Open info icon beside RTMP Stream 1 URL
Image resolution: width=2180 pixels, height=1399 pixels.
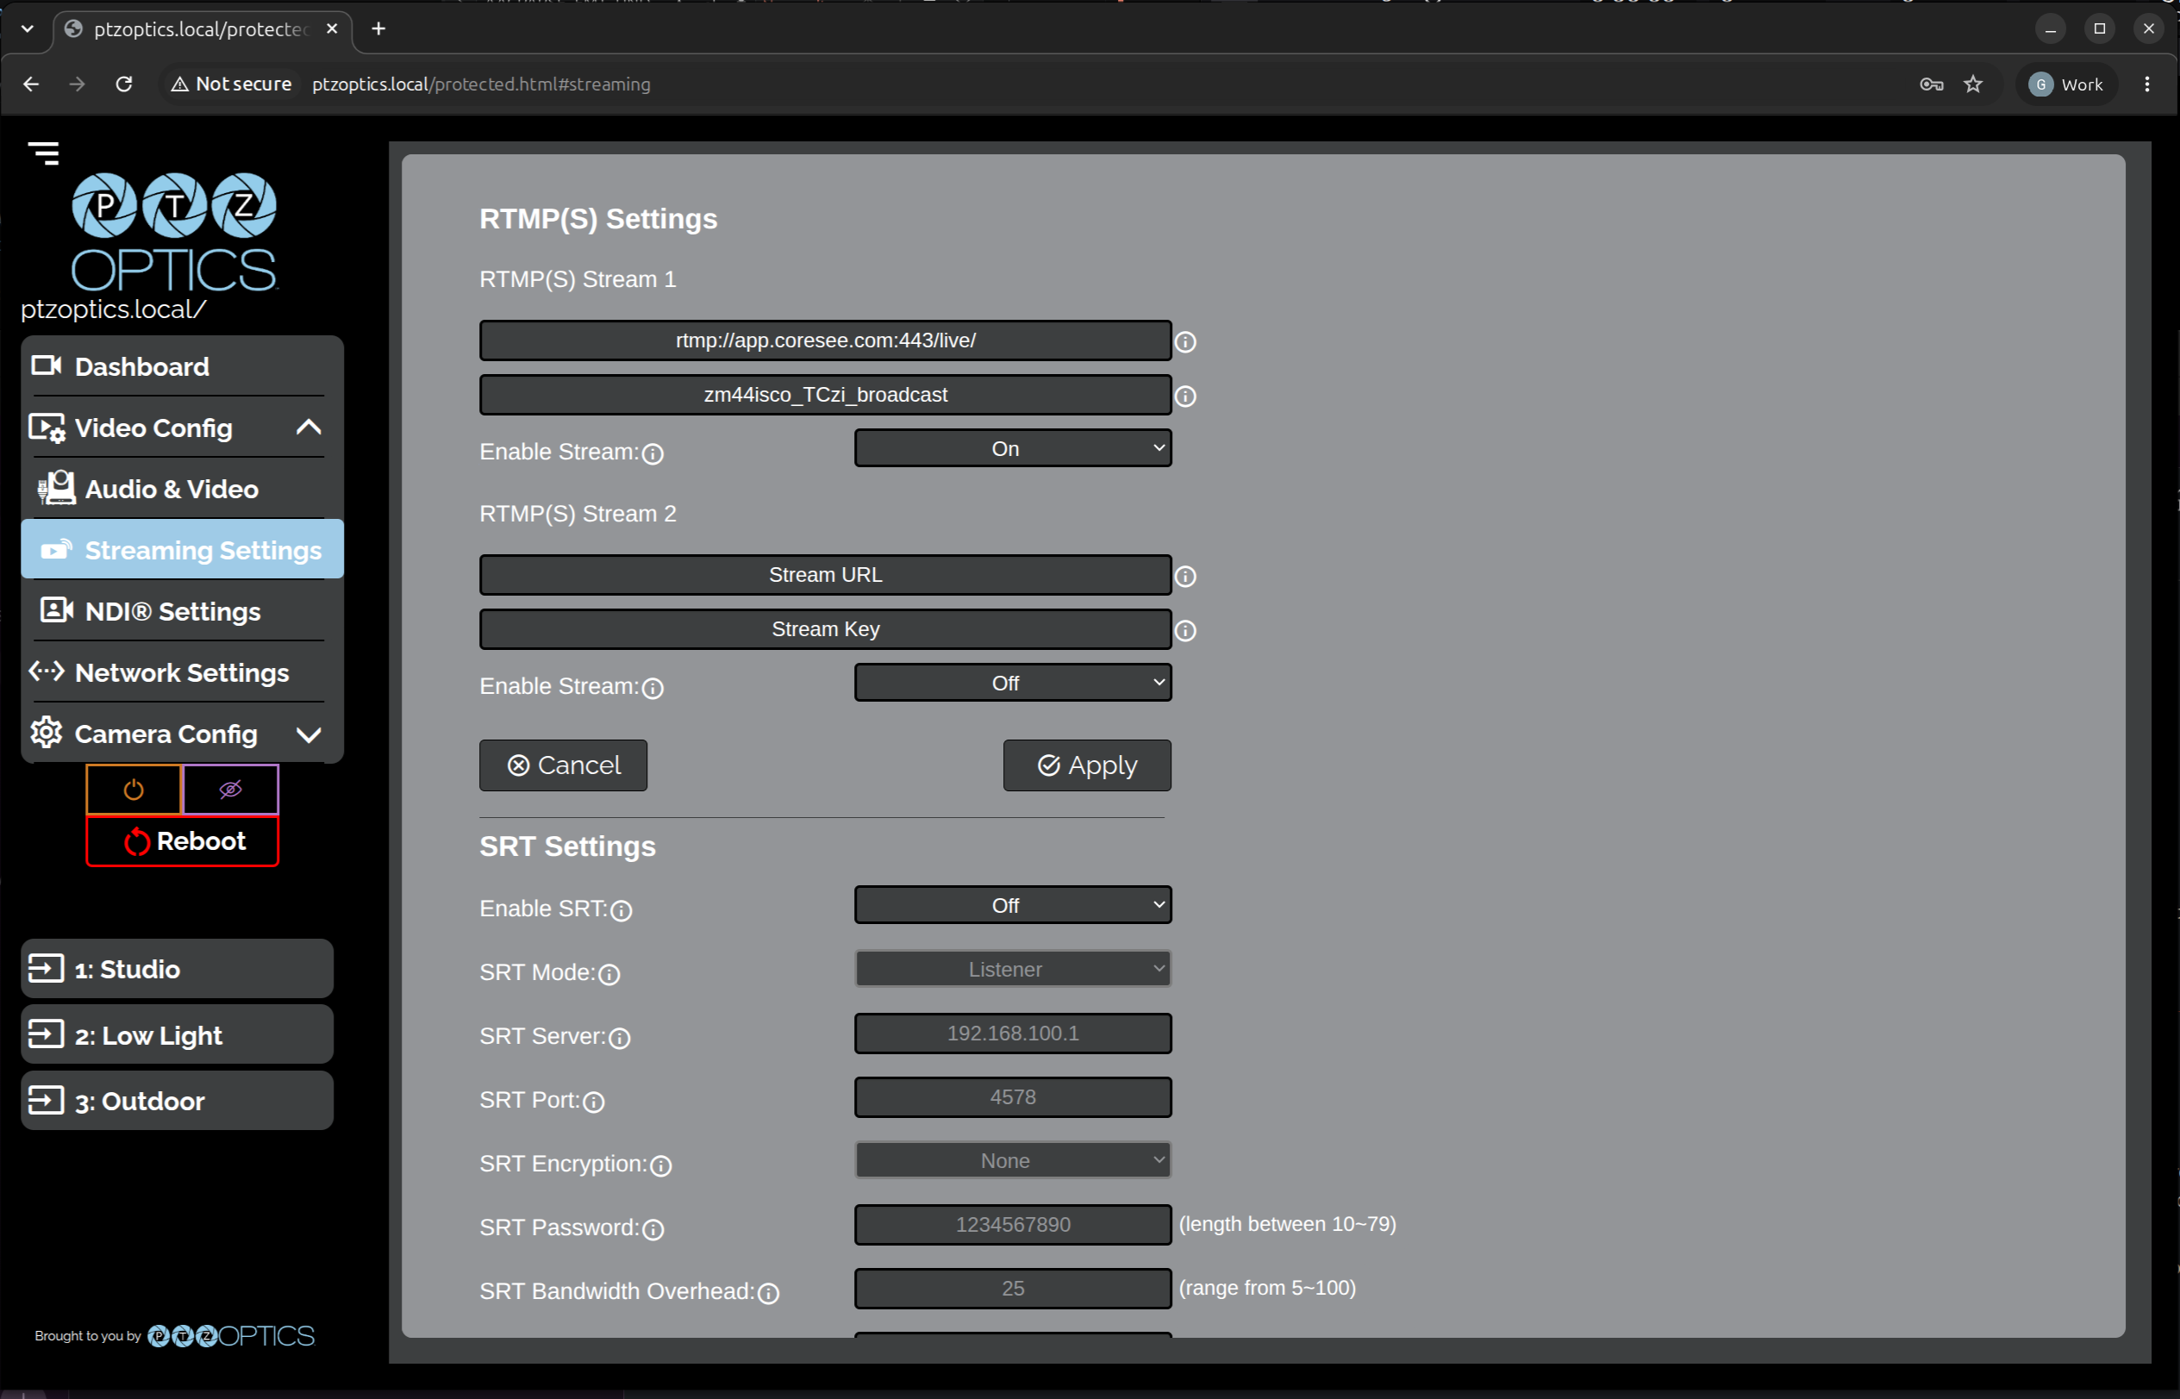tap(1185, 341)
